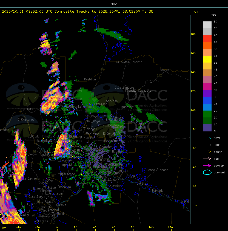Click the white 30HM arrow icon

point(207,145)
